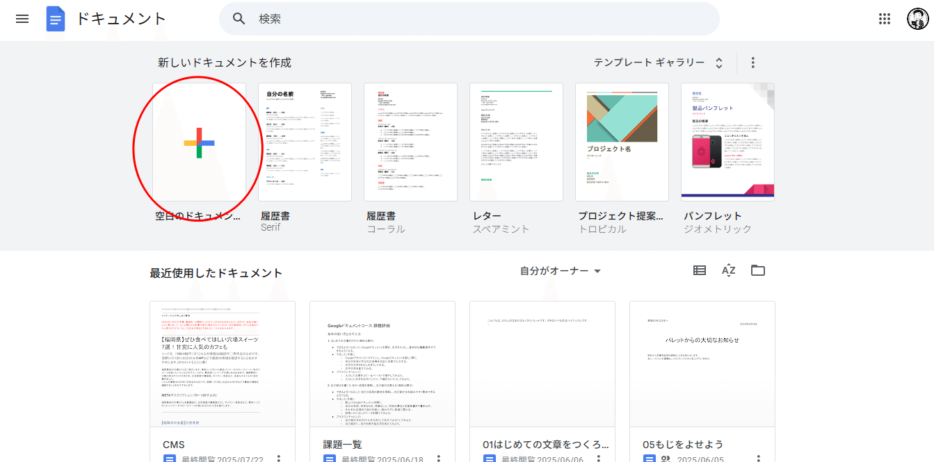Create a blank document with plus thumbnail
This screenshot has height=462, width=934.
pyautogui.click(x=199, y=142)
